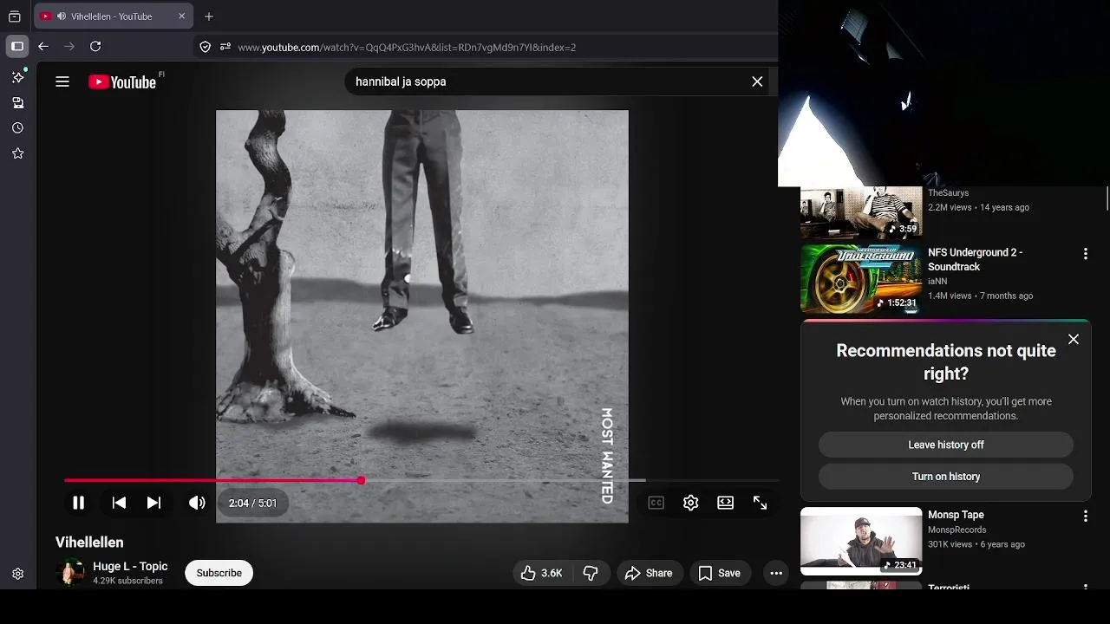
Task: Subscribe to Huge L - Topic
Action: (x=219, y=573)
